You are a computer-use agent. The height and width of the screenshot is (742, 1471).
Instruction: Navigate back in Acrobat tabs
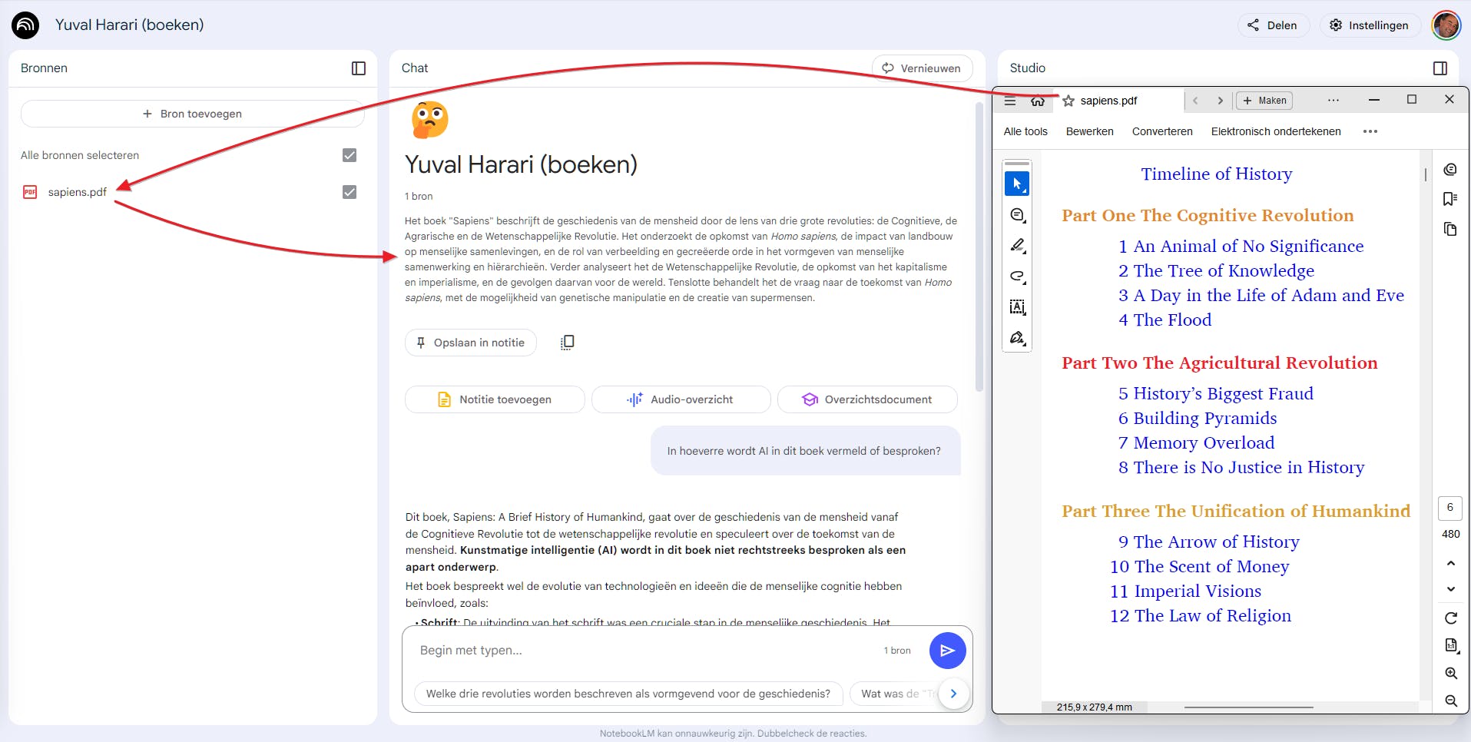[x=1195, y=101]
